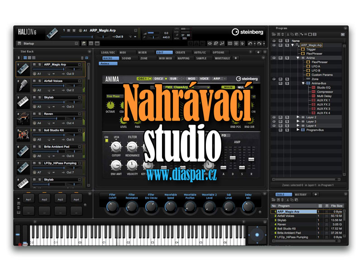Image resolution: width=362 pixels, height=271 pixels.
Task: Click the LFO A module icon
Action: (x=308, y=66)
